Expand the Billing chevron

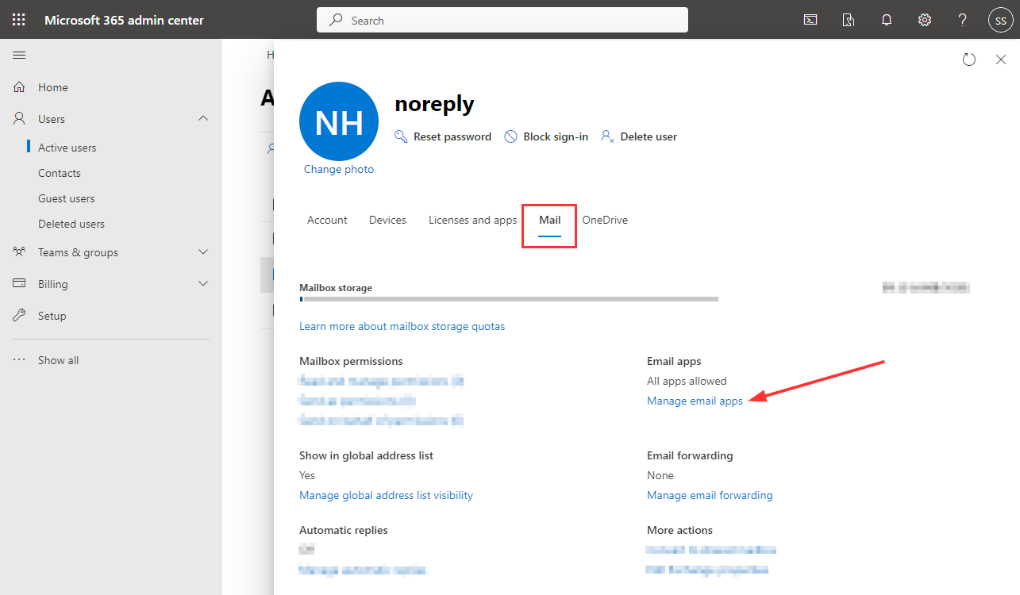[203, 284]
